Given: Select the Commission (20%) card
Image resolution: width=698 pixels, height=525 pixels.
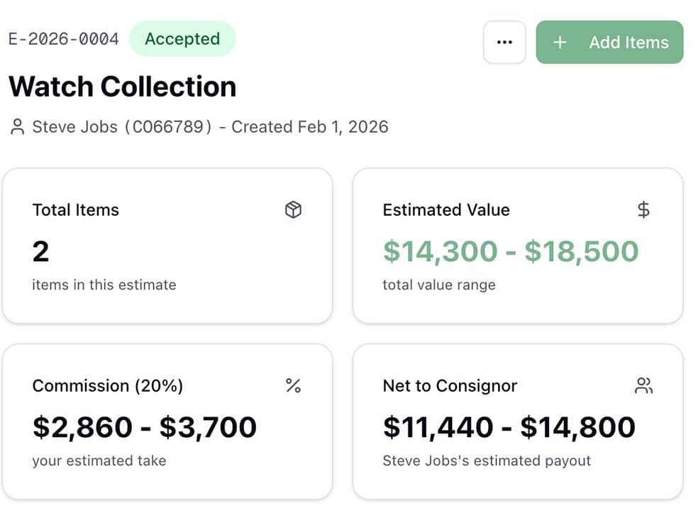Looking at the screenshot, I should click(x=167, y=421).
